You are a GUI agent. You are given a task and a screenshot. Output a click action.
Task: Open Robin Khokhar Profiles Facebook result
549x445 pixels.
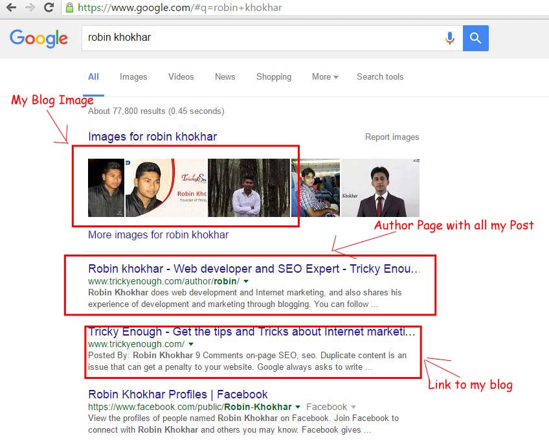tap(178, 394)
